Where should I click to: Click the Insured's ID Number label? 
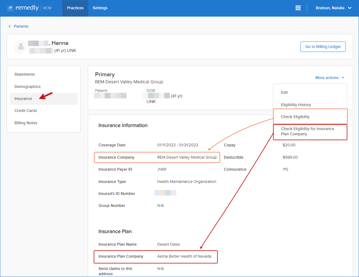coord(117,194)
